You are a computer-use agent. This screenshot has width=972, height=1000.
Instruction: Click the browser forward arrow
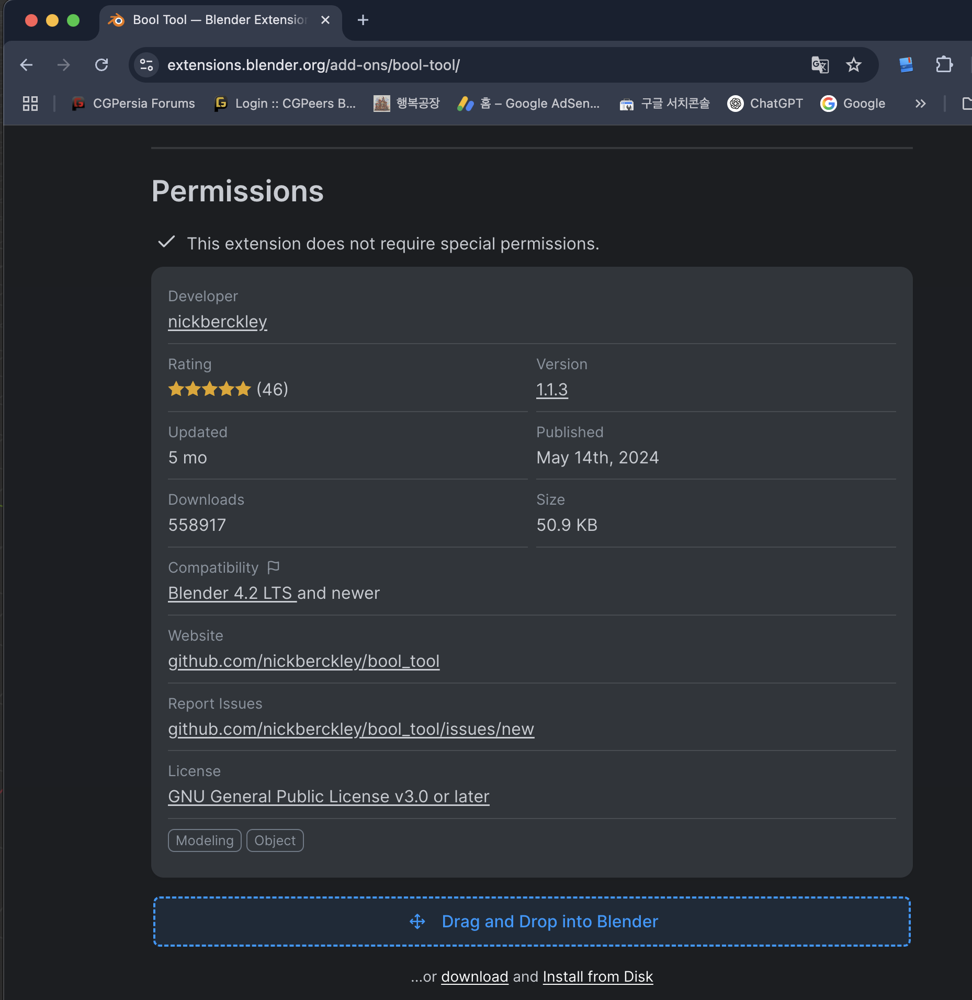tap(64, 65)
